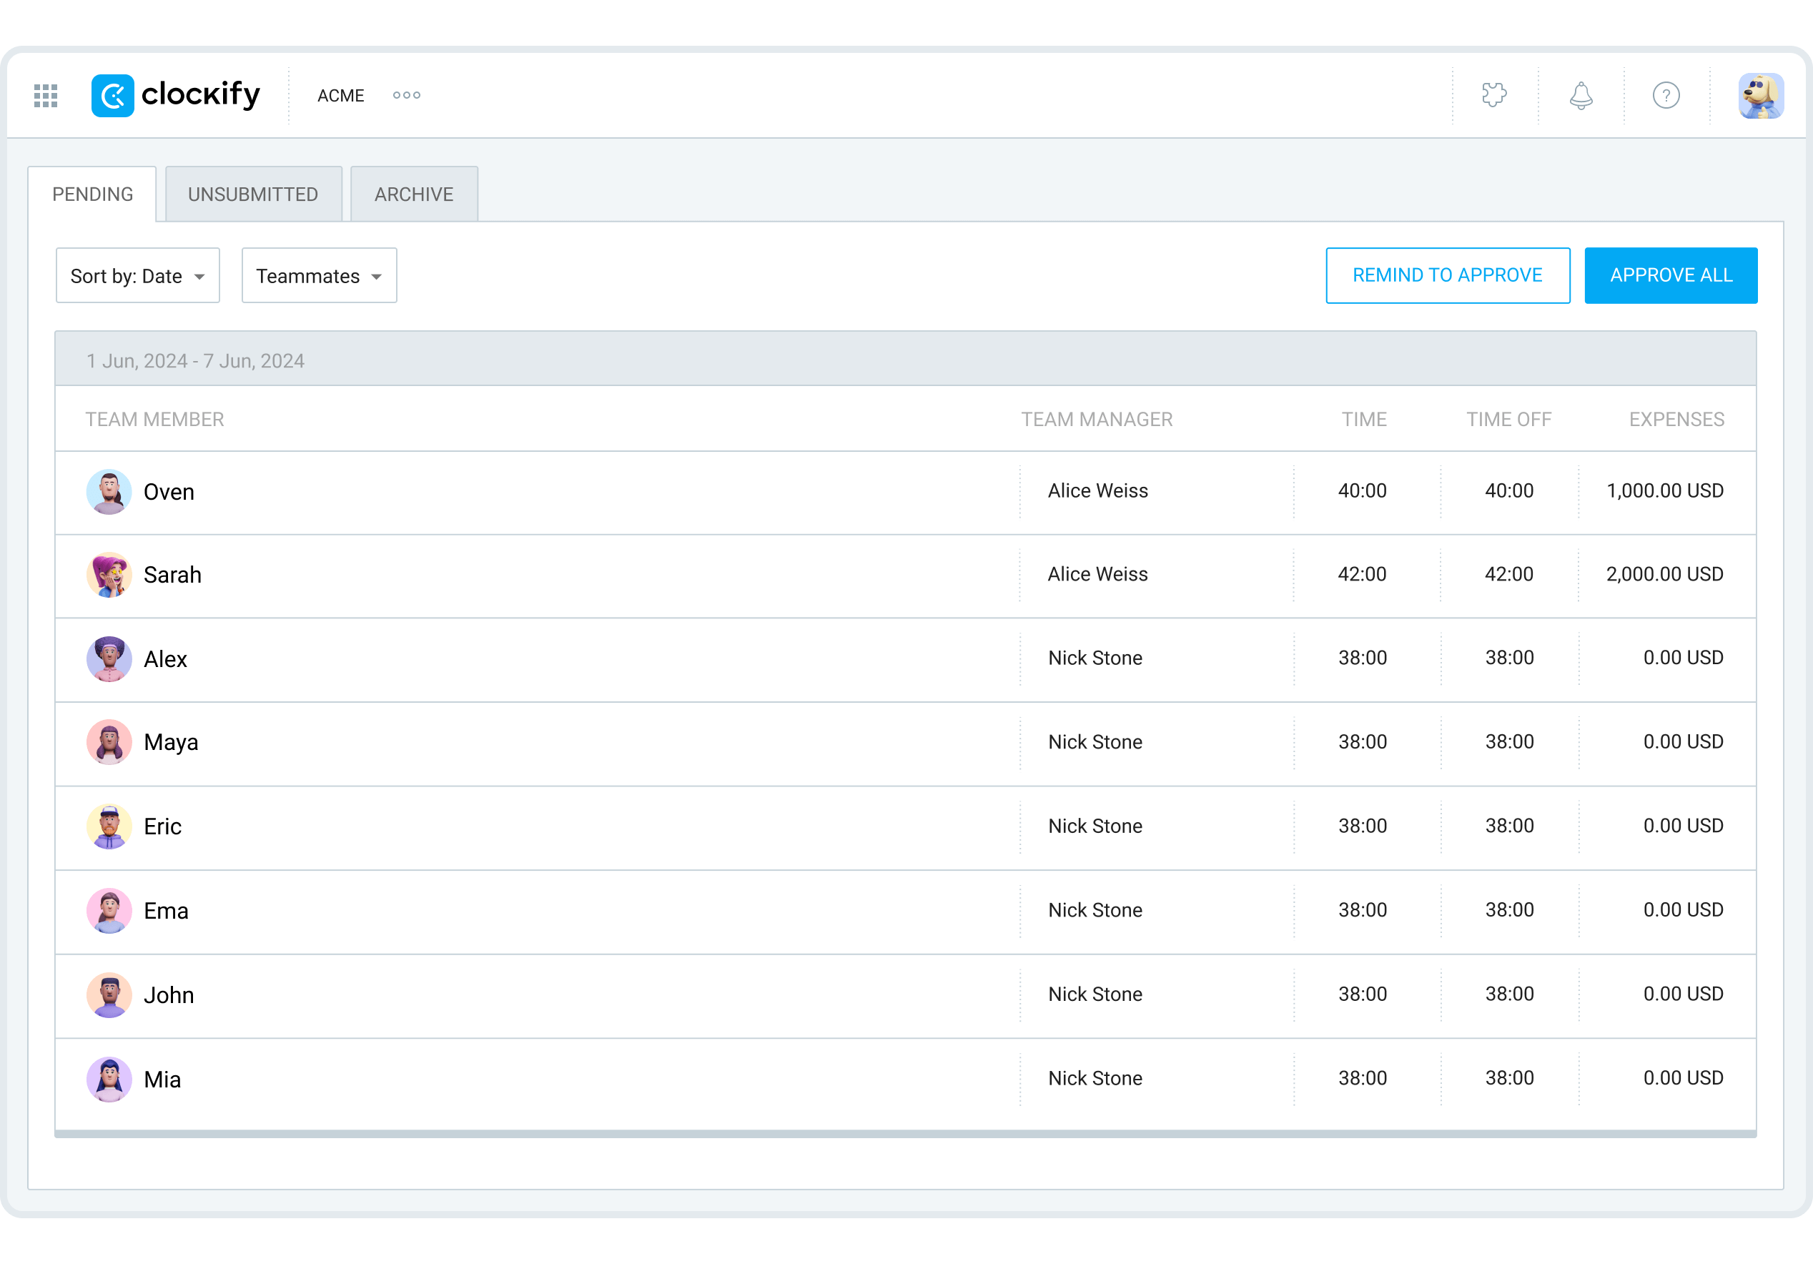
Task: Expand the Sort by Date dropdown
Action: [137, 275]
